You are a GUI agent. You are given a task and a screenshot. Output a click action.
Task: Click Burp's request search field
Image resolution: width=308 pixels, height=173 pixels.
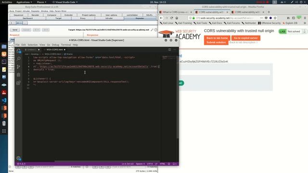point(52,167)
